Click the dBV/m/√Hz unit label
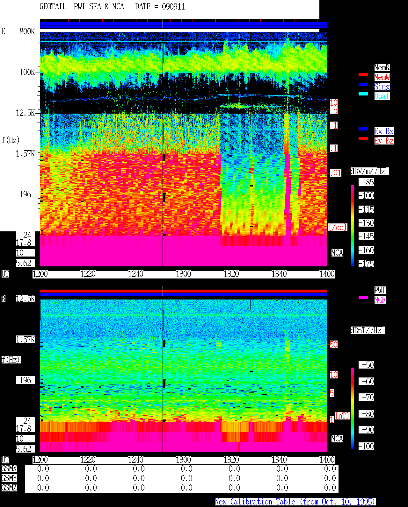Image resolution: width=408 pixels, height=507 pixels. click(x=369, y=171)
